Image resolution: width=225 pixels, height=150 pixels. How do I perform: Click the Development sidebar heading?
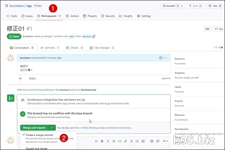point(181,129)
